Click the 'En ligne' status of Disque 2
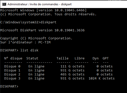Viewport: 127px width, 93px height. pyautogui.click(x=36, y=74)
